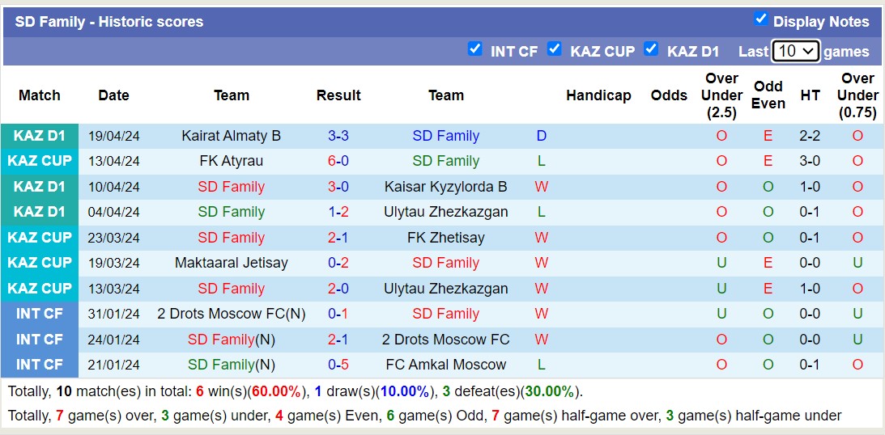Image resolution: width=885 pixels, height=435 pixels.
Task: Click the FK Zhetisay team name
Action: coord(446,238)
